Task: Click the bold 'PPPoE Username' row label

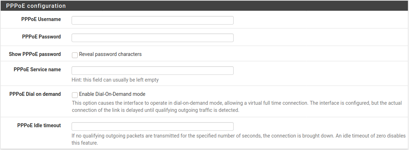Action: pos(41,19)
